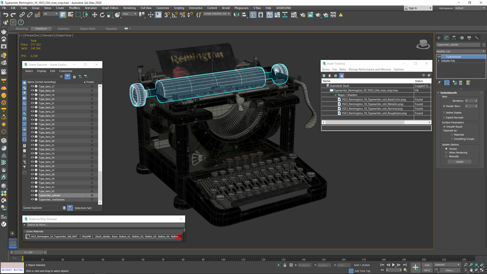
Task: Select the Select and Link tool
Action: pos(22,15)
